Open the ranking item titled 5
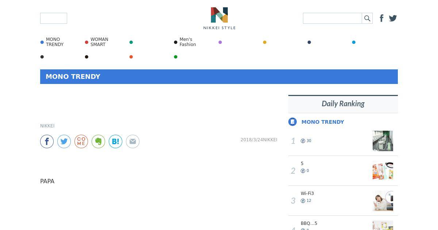The height and width of the screenshot is (230, 438). pyautogui.click(x=302, y=164)
